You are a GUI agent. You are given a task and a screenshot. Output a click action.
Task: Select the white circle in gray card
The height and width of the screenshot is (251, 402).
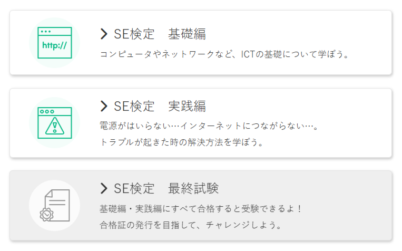click(x=55, y=205)
